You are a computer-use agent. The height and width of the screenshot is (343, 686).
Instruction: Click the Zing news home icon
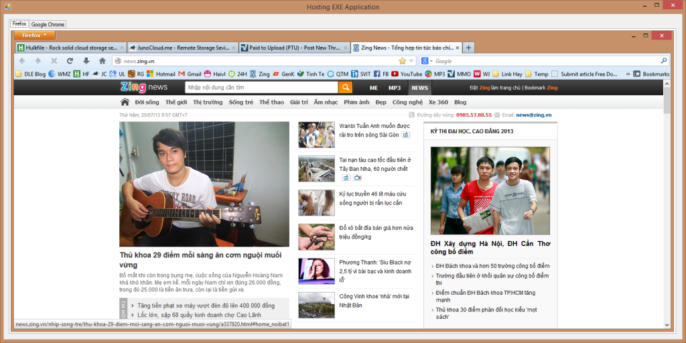125,102
